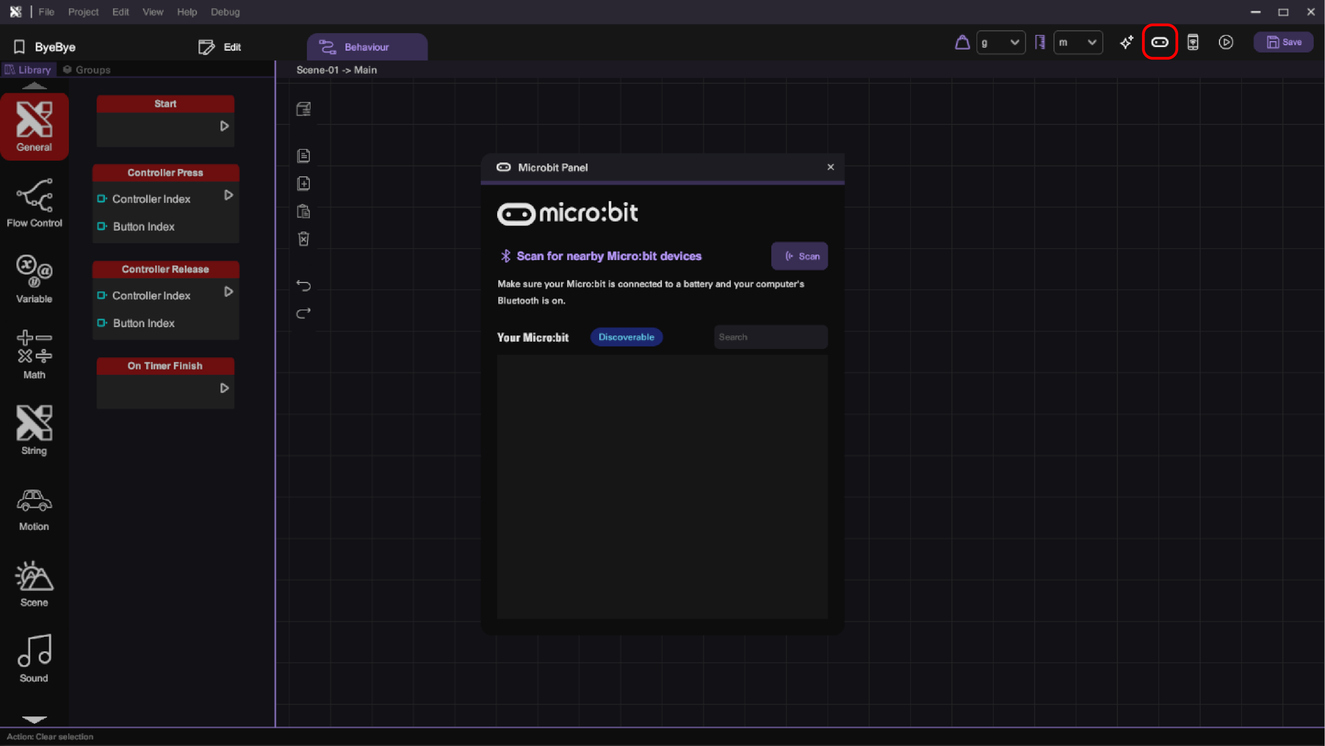Click the delete trash icon on the canvas toolbar

click(x=304, y=239)
